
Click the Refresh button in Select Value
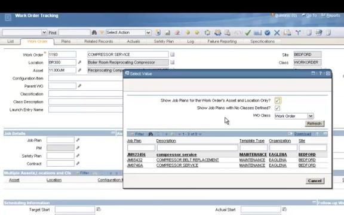(x=314, y=124)
